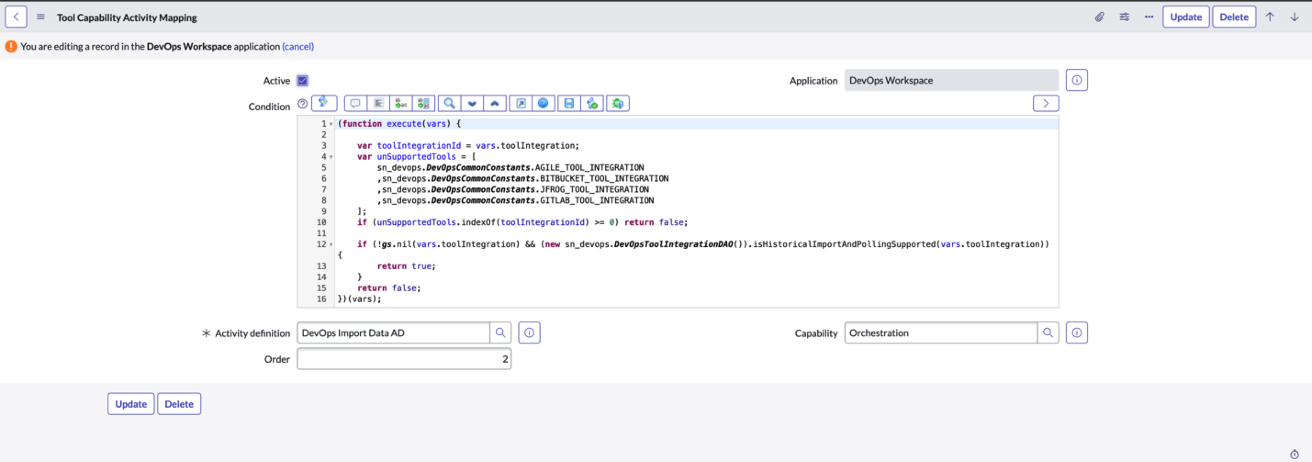The width and height of the screenshot is (1312, 462).
Task: Preview the Capability record info icon
Action: (x=1077, y=332)
